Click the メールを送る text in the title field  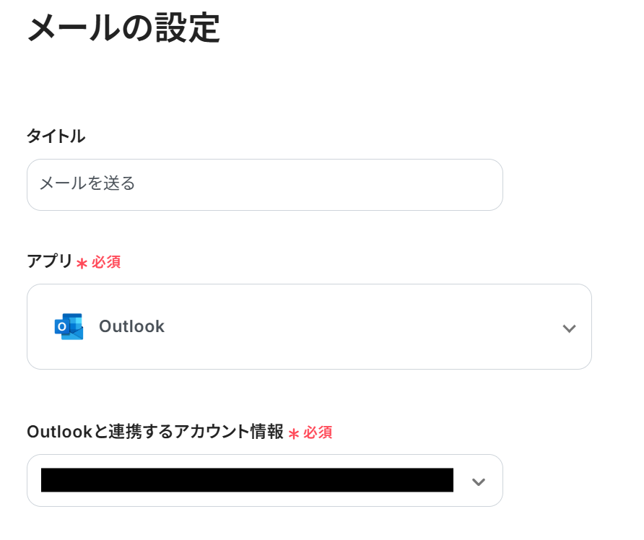pyautogui.click(x=87, y=183)
